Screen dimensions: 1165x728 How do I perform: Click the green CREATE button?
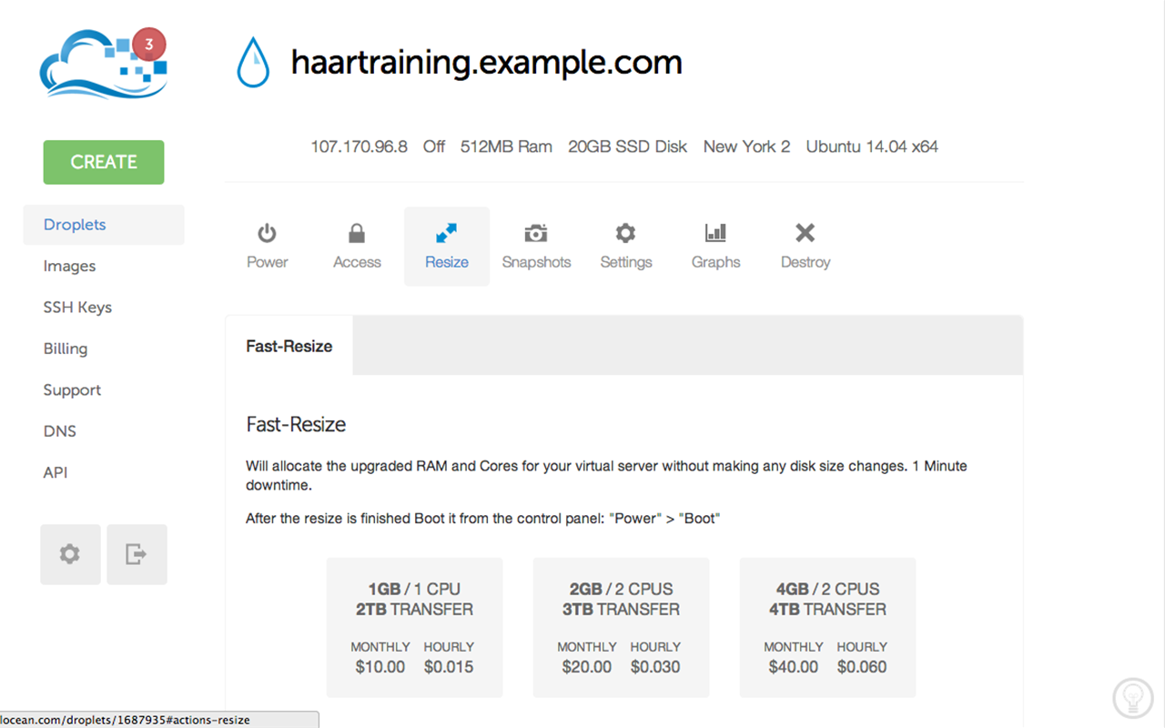(103, 162)
